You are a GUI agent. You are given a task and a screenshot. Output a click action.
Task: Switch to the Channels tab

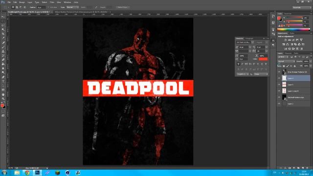[x=288, y=53]
